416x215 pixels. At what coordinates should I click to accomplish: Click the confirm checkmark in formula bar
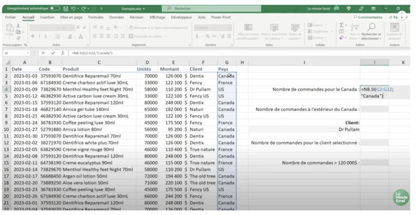click(x=53, y=53)
